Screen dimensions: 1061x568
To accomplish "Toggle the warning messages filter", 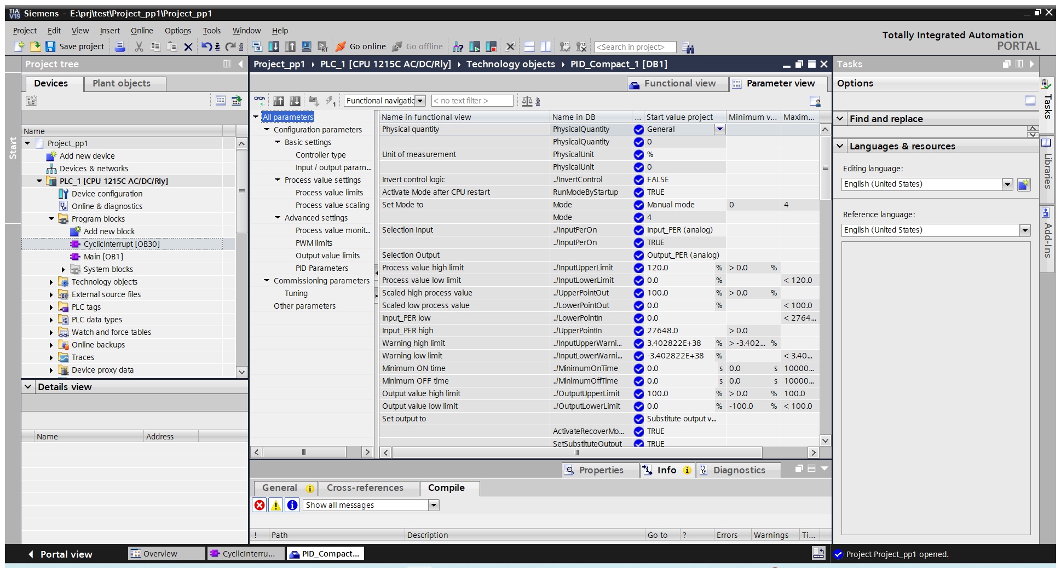I will pyautogui.click(x=276, y=505).
